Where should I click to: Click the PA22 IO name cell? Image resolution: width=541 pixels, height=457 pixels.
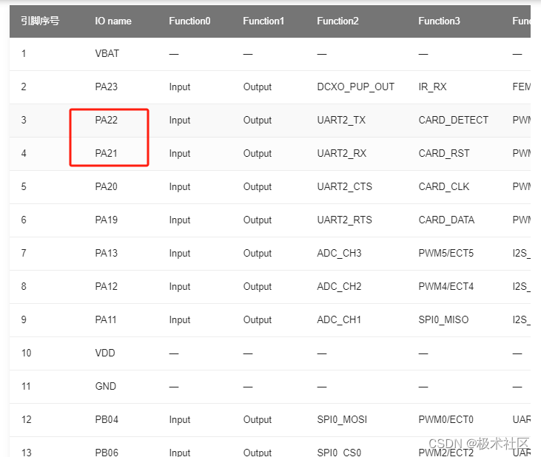click(x=107, y=120)
